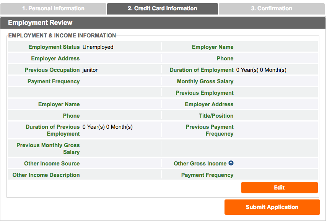Screen dimensions: 327x222
Task: Open the Credit Card Information tab
Action: tap(163, 8)
